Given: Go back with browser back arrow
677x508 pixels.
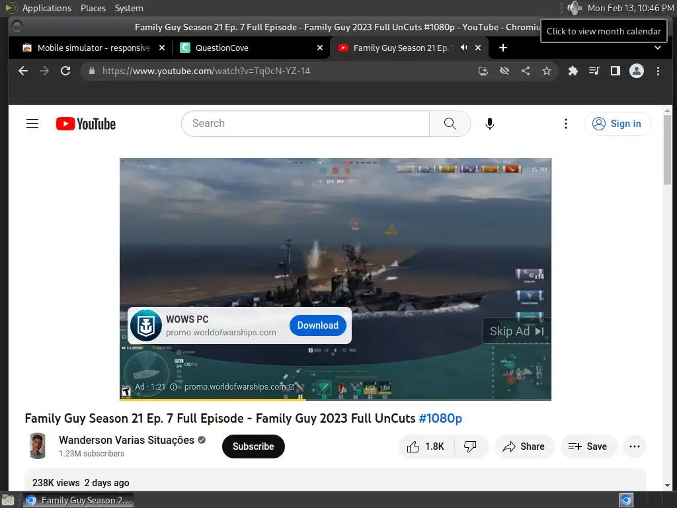Looking at the screenshot, I should coord(23,71).
